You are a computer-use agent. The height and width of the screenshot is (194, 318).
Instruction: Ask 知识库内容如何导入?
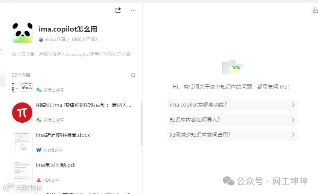pyautogui.click(x=233, y=120)
